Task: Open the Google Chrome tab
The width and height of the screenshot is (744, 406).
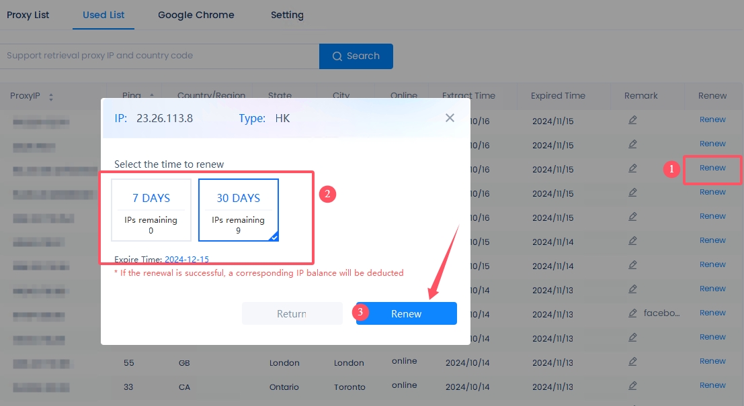Action: click(x=196, y=15)
